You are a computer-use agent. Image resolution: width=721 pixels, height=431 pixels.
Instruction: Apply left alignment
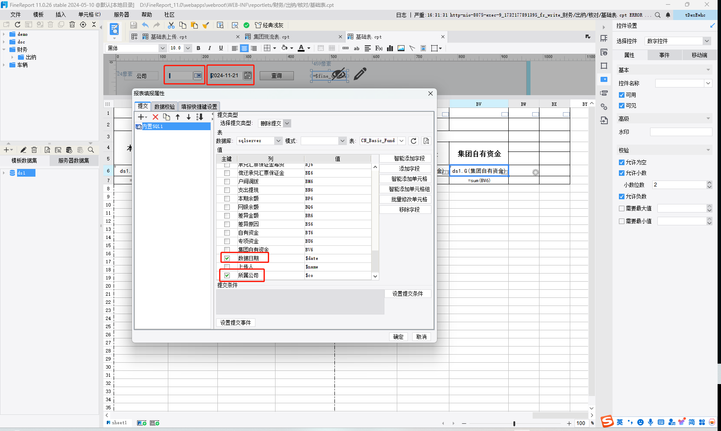point(235,48)
